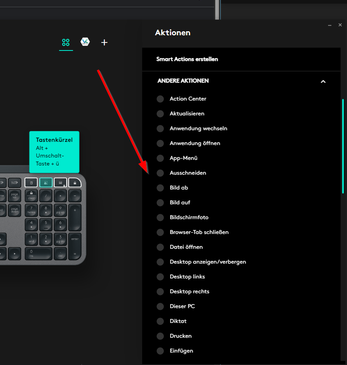Select the Einfügen radio option
Image resolution: width=347 pixels, height=365 pixels.
click(160, 351)
